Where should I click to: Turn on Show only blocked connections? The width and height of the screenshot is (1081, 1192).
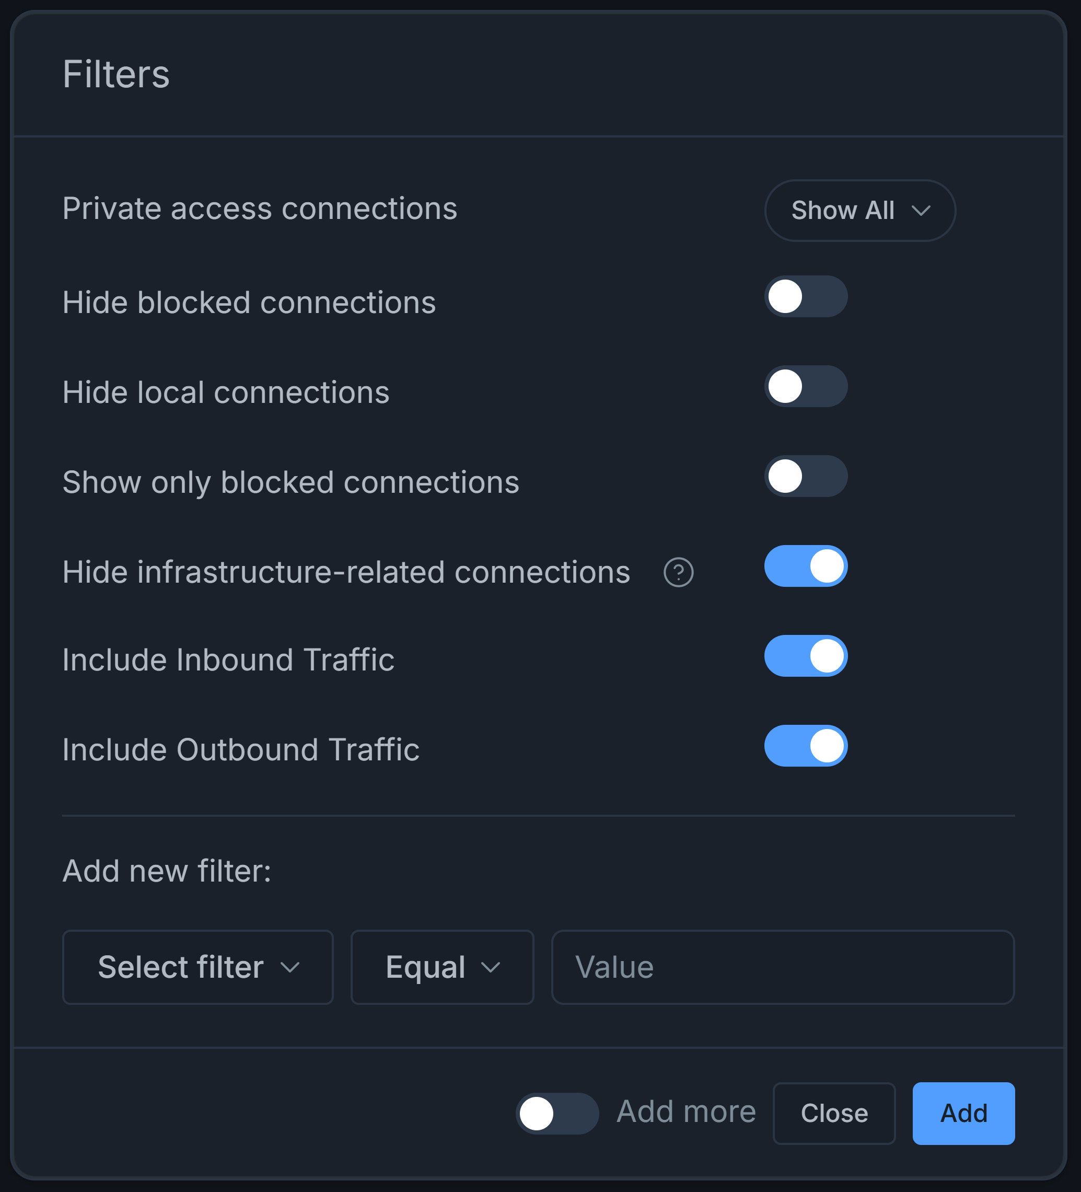click(x=806, y=476)
